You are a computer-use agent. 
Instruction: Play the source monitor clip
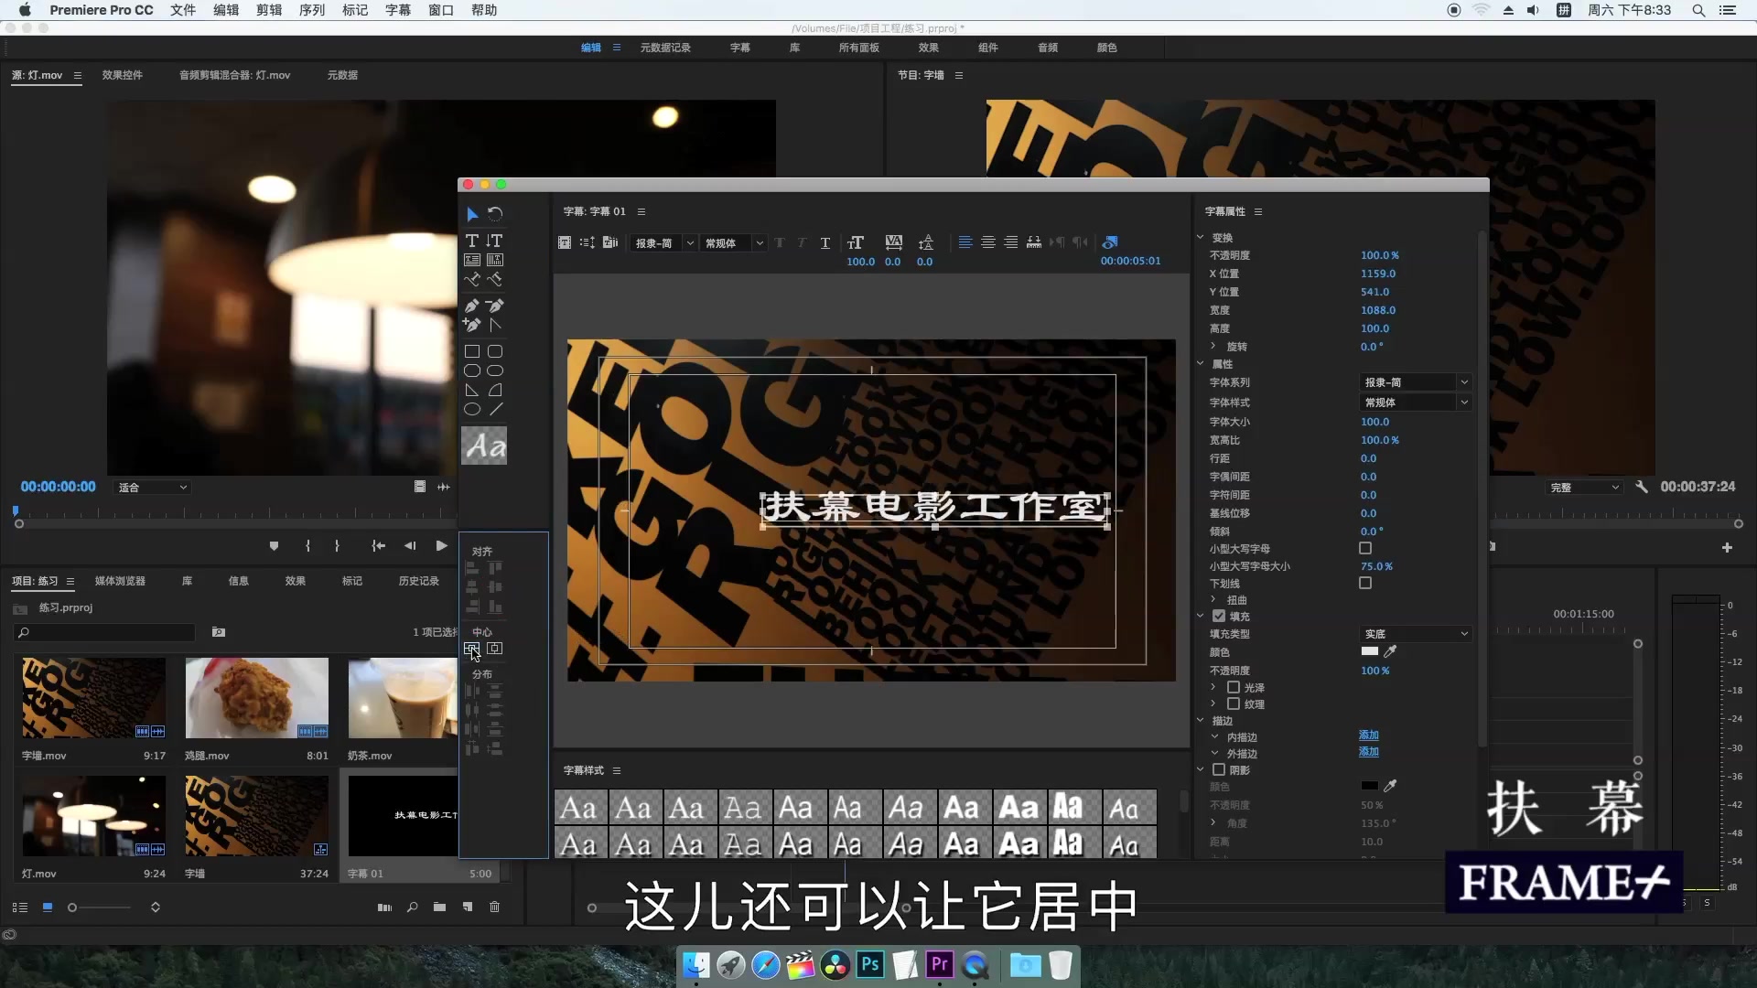(x=442, y=546)
